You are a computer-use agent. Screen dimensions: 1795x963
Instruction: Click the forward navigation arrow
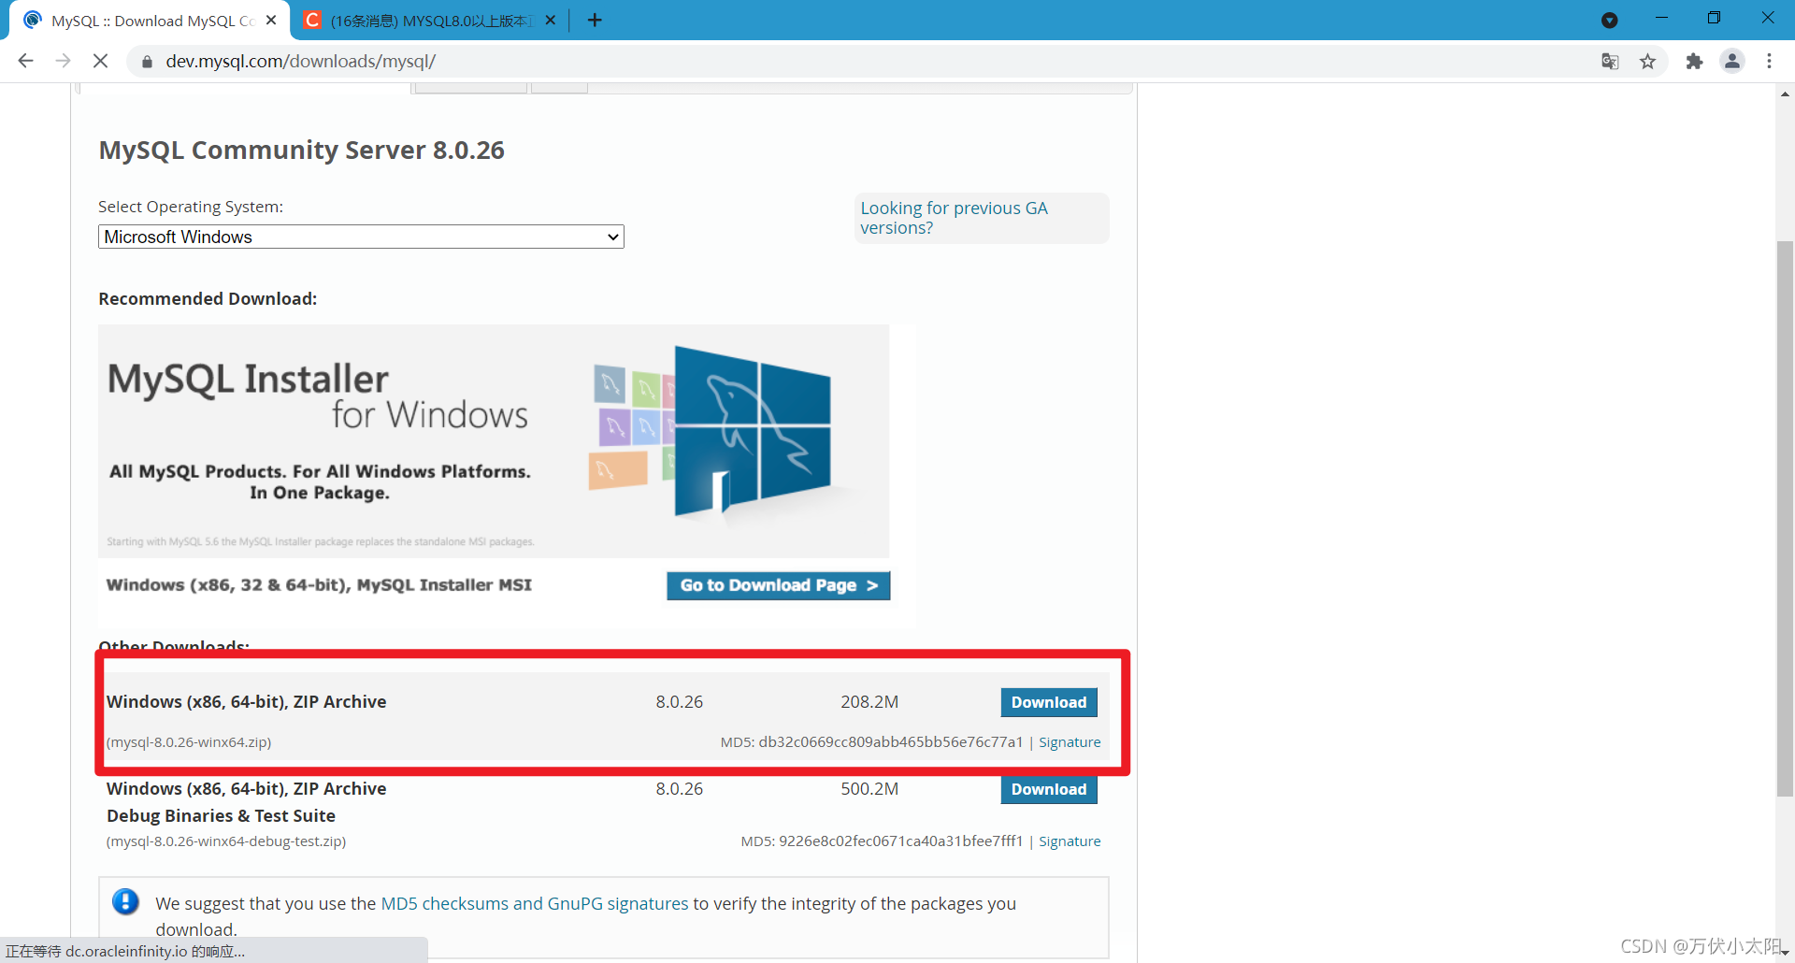coord(63,61)
